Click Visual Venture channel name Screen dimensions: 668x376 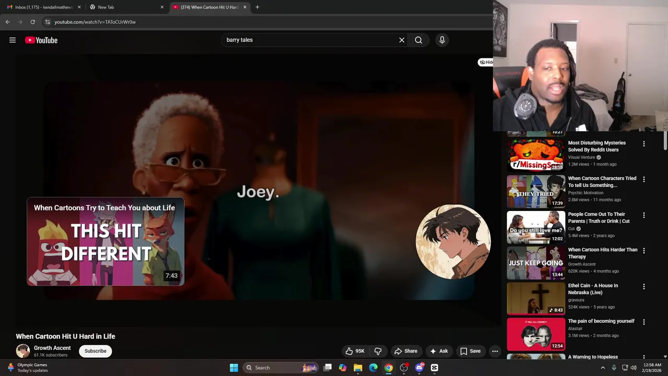coord(581,157)
